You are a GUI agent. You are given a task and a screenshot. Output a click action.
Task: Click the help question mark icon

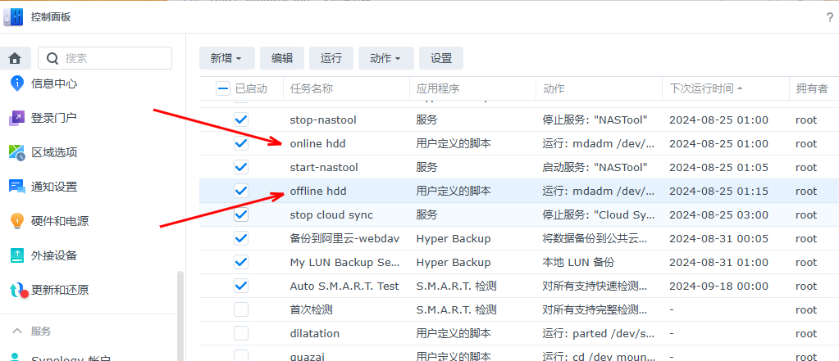(829, 17)
